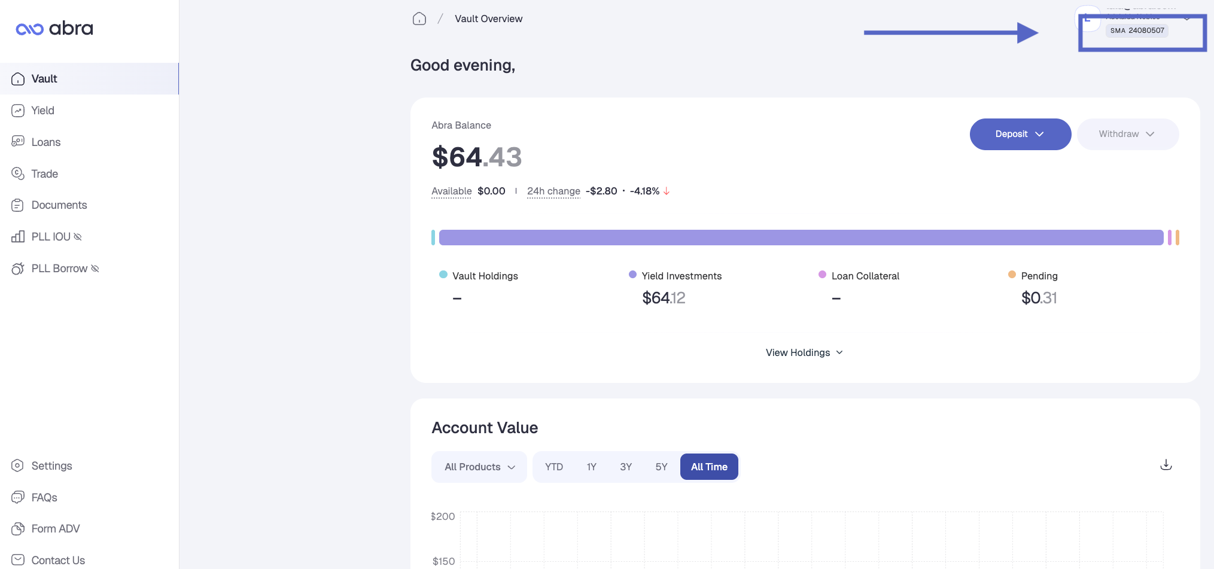This screenshot has height=569, width=1214.
Task: Click the dotted-underlined Available label
Action: [x=452, y=191]
